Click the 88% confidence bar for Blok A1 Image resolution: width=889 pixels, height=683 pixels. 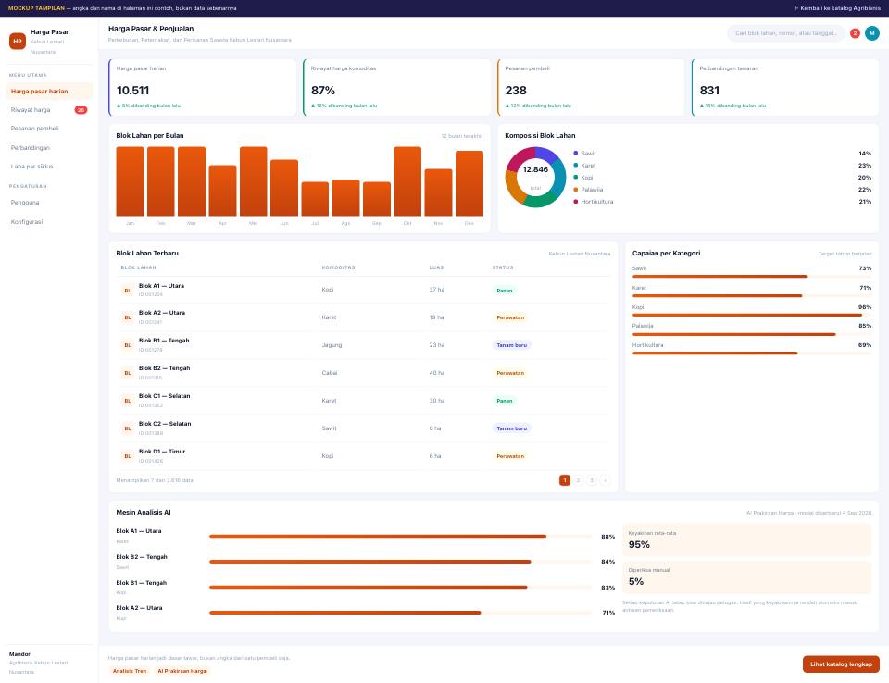coord(401,536)
